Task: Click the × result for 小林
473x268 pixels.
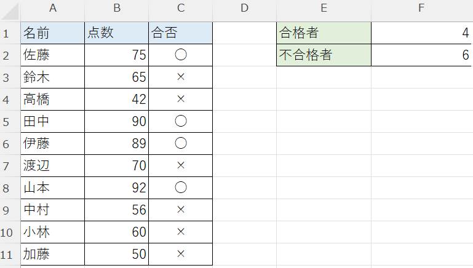Action: pos(181,232)
